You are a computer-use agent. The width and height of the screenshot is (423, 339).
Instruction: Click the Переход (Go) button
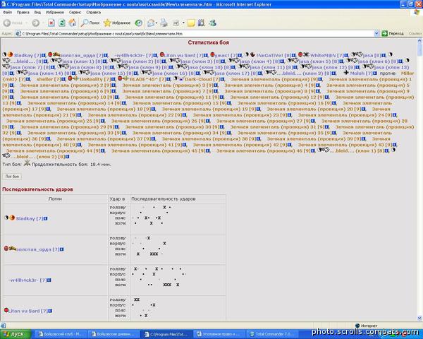point(393,33)
